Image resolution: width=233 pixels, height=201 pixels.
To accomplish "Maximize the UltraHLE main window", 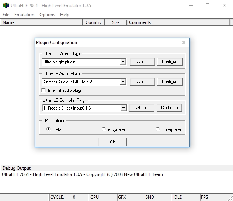I will pos(208,6).
